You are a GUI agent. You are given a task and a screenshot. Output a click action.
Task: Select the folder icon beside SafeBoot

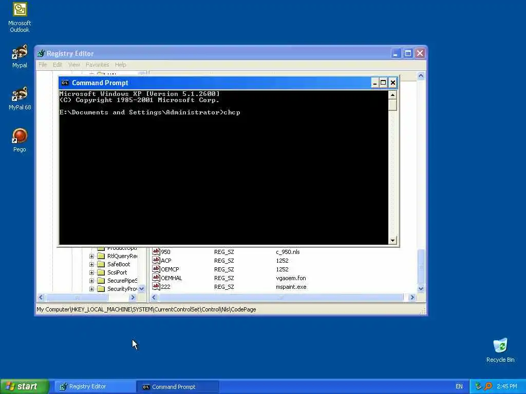[101, 264]
